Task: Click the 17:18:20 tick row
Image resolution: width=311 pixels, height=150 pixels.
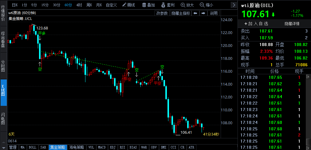Action: pos(272,77)
